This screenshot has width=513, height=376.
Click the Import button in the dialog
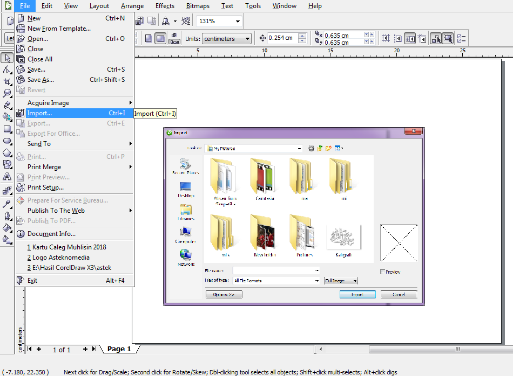click(357, 295)
